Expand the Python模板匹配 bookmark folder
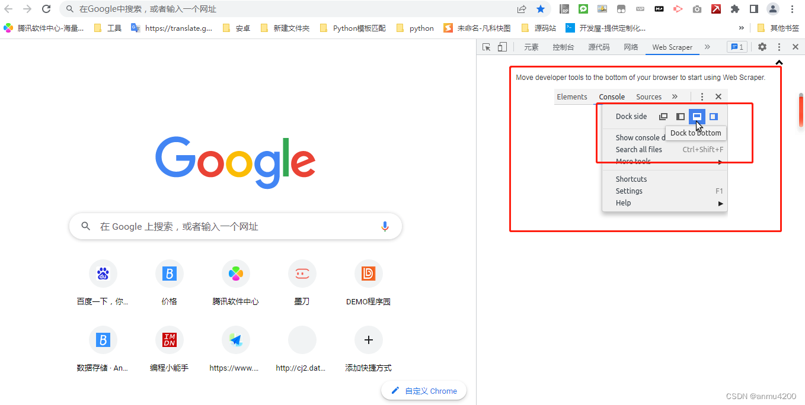Image resolution: width=805 pixels, height=405 pixels. (x=352, y=28)
